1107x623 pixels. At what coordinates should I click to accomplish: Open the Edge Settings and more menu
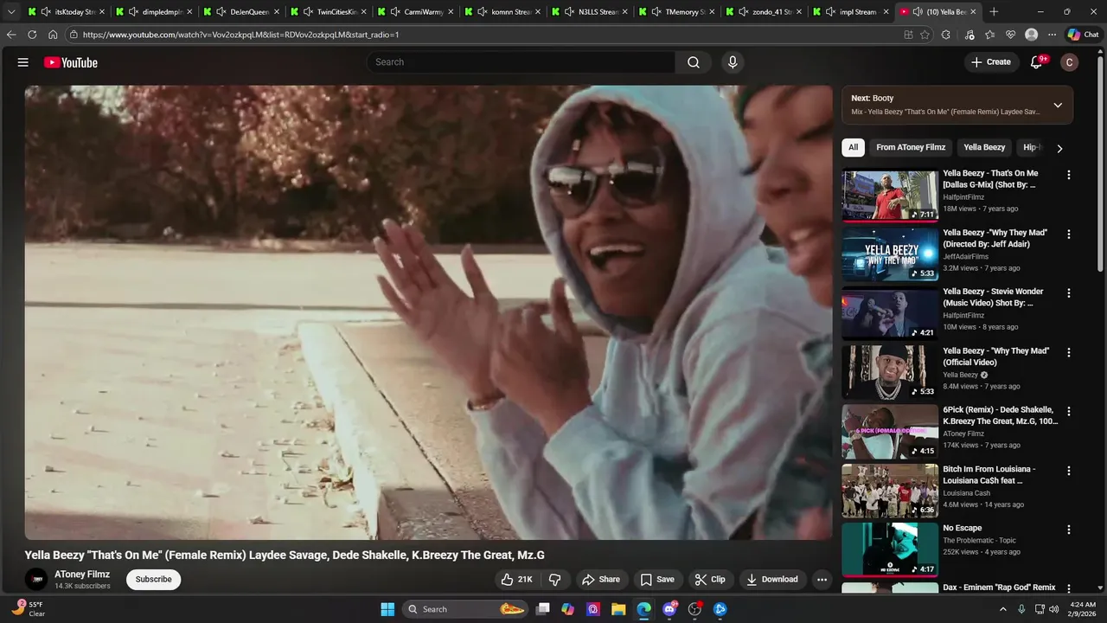1052,35
